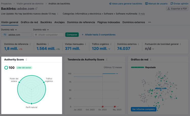Click info icon beside Gráfico de red title
Viewport: 190px width, 116px height.
[151, 60]
